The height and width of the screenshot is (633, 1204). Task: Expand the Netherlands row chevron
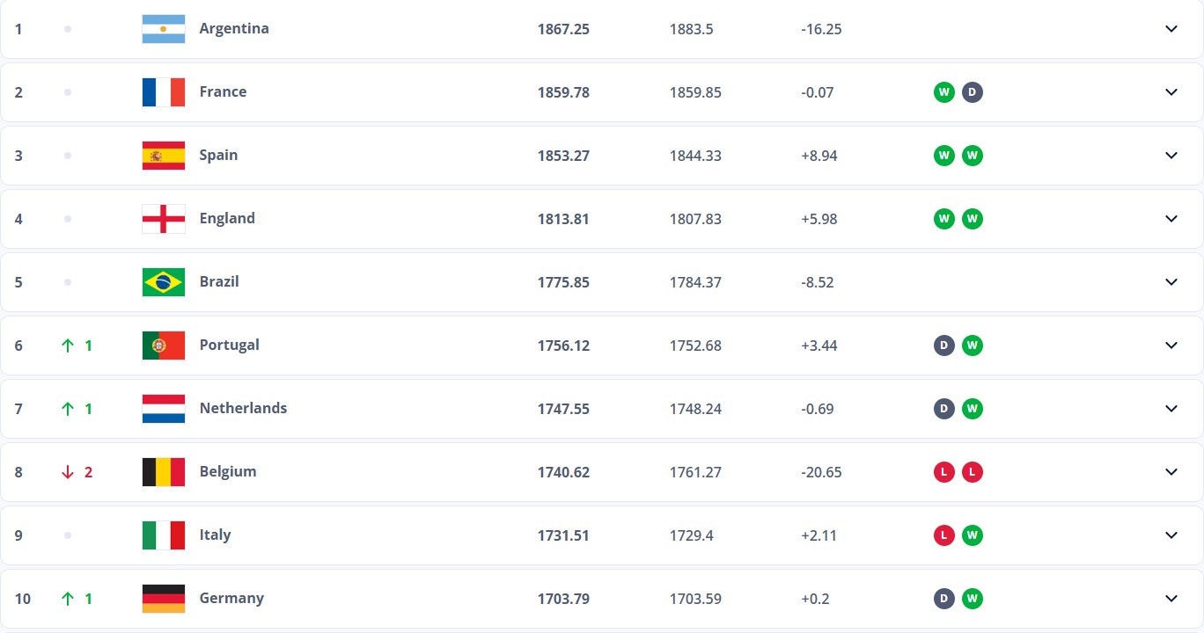(1171, 409)
